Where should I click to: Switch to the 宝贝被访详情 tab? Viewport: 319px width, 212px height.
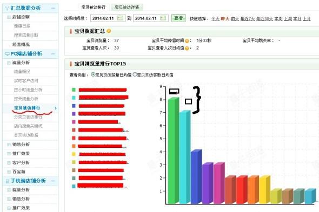point(127,8)
